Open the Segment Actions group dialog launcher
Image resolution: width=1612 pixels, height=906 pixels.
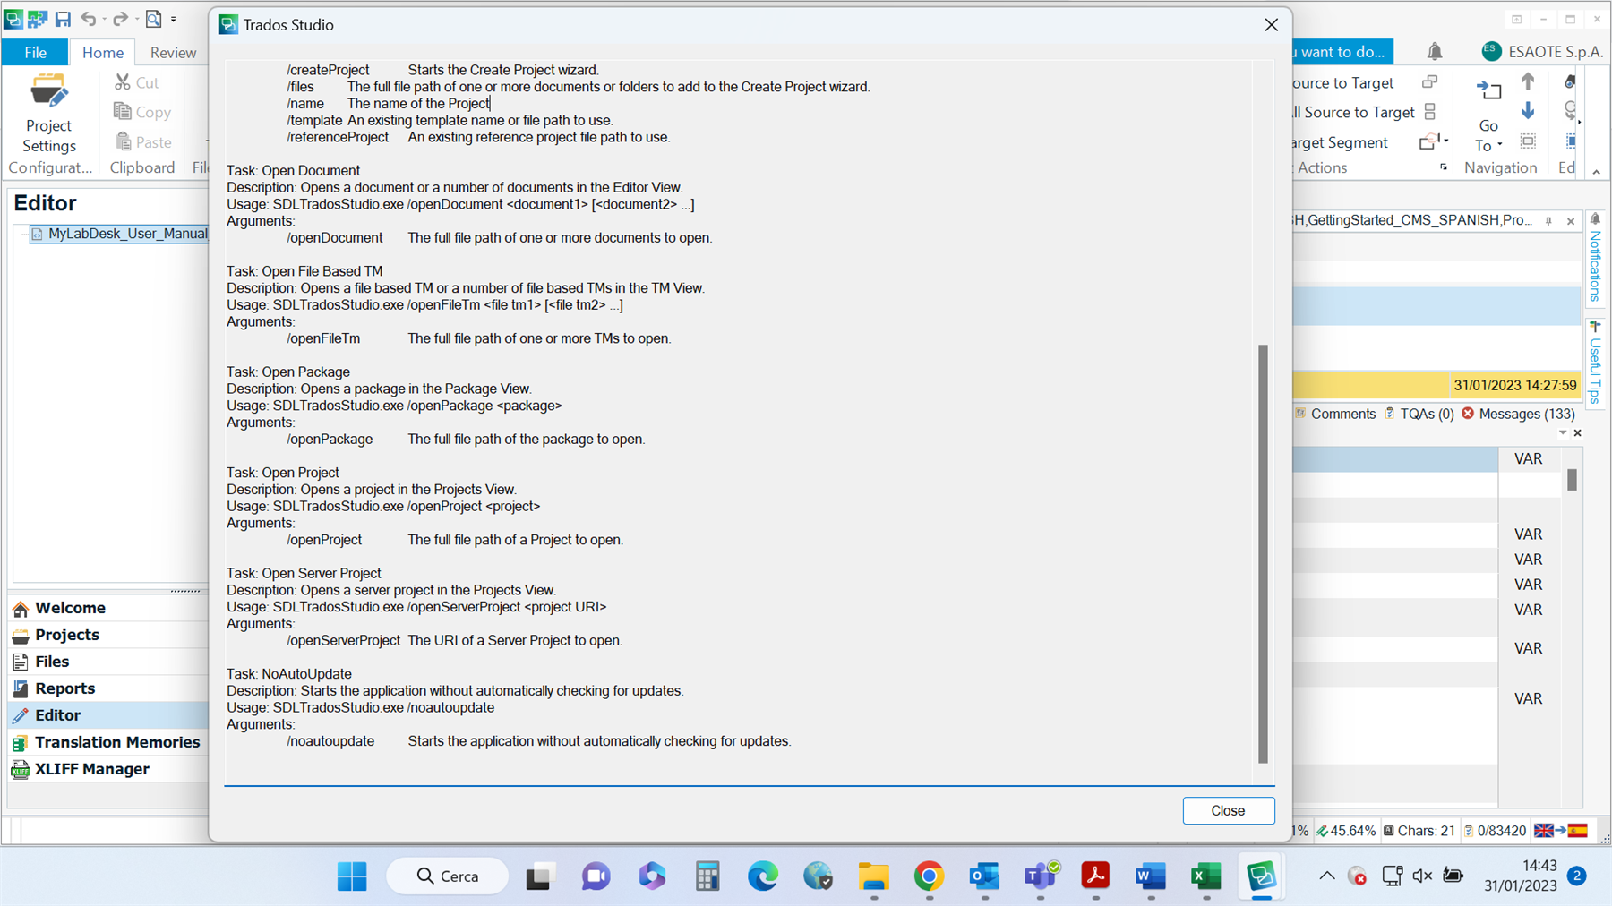(1444, 167)
